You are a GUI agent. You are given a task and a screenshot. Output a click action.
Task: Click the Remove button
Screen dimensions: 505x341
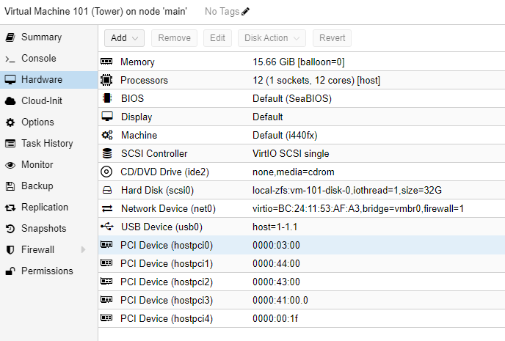pos(174,38)
